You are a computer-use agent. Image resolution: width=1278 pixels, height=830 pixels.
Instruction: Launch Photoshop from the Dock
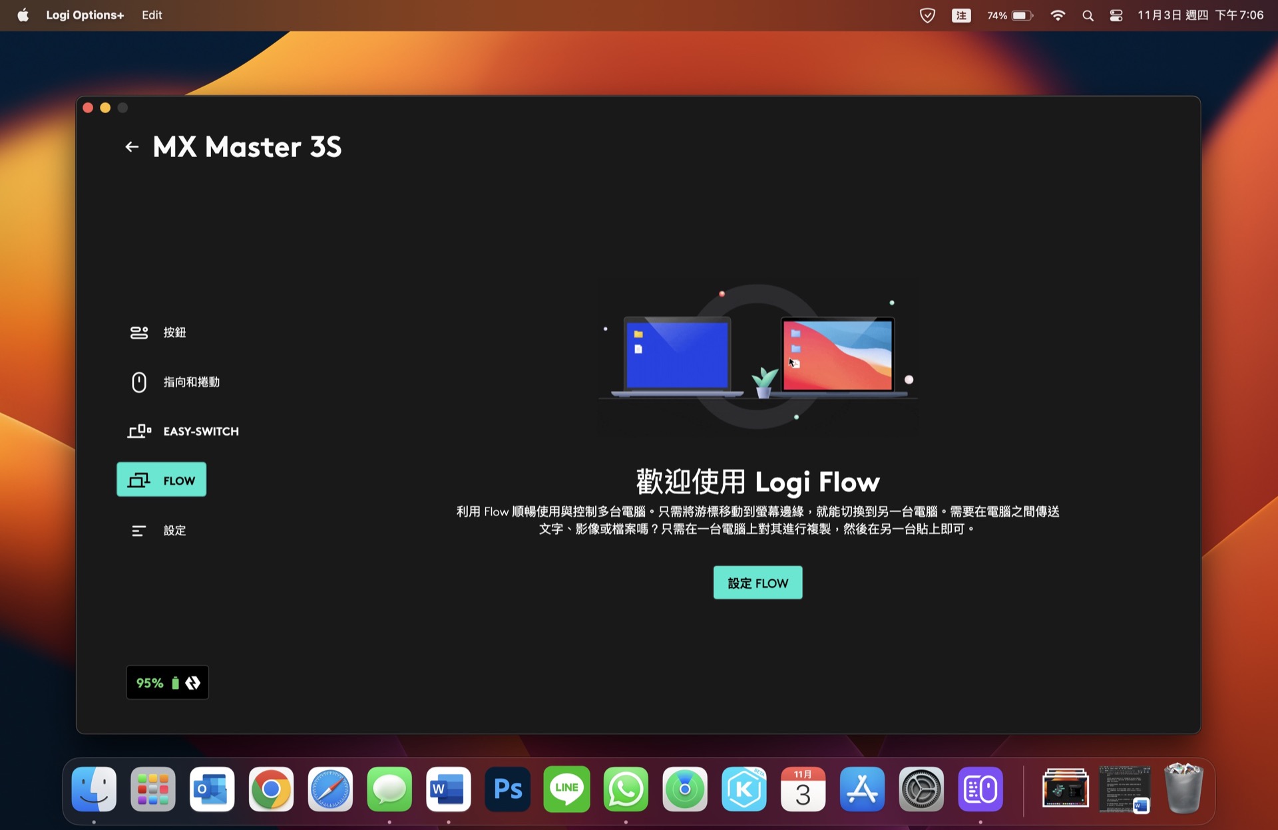click(x=508, y=789)
